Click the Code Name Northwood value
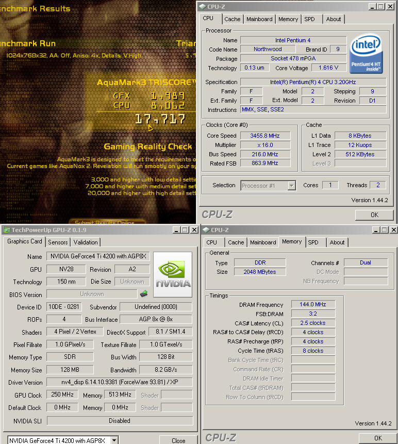This screenshot has width=398, height=444. (x=268, y=50)
